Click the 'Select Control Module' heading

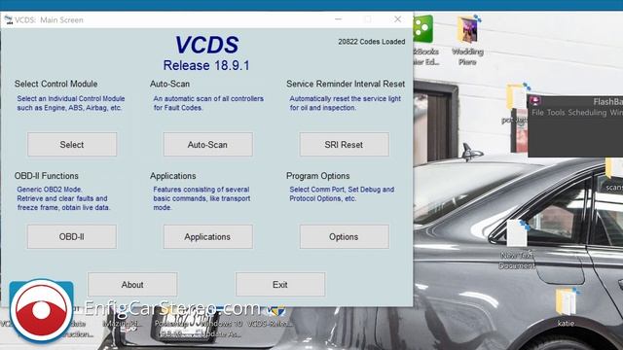56,84
